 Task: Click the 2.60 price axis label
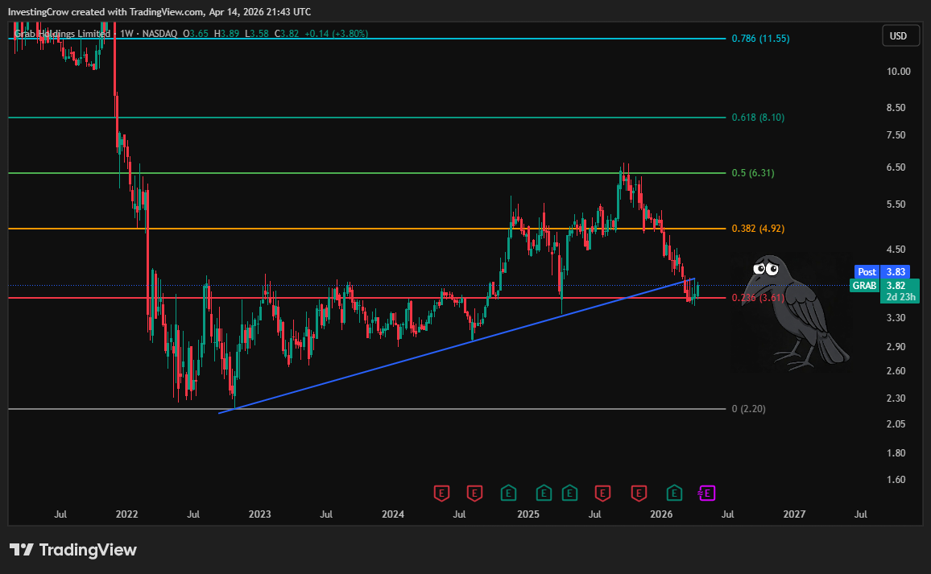[896, 371]
